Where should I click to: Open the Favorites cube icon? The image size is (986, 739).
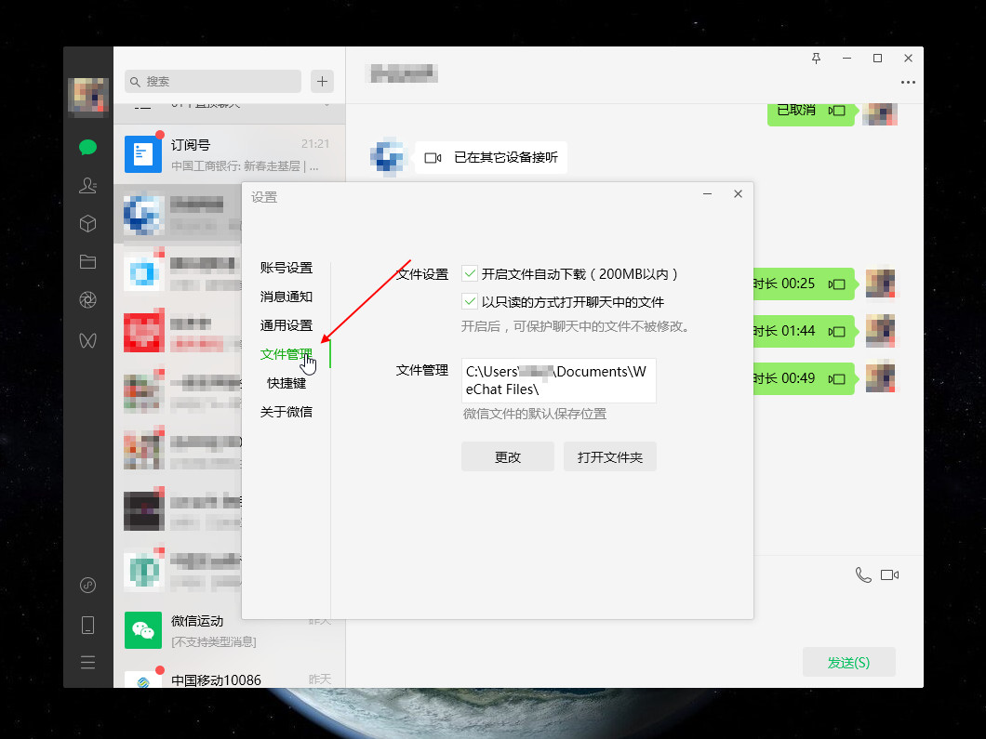(x=87, y=224)
